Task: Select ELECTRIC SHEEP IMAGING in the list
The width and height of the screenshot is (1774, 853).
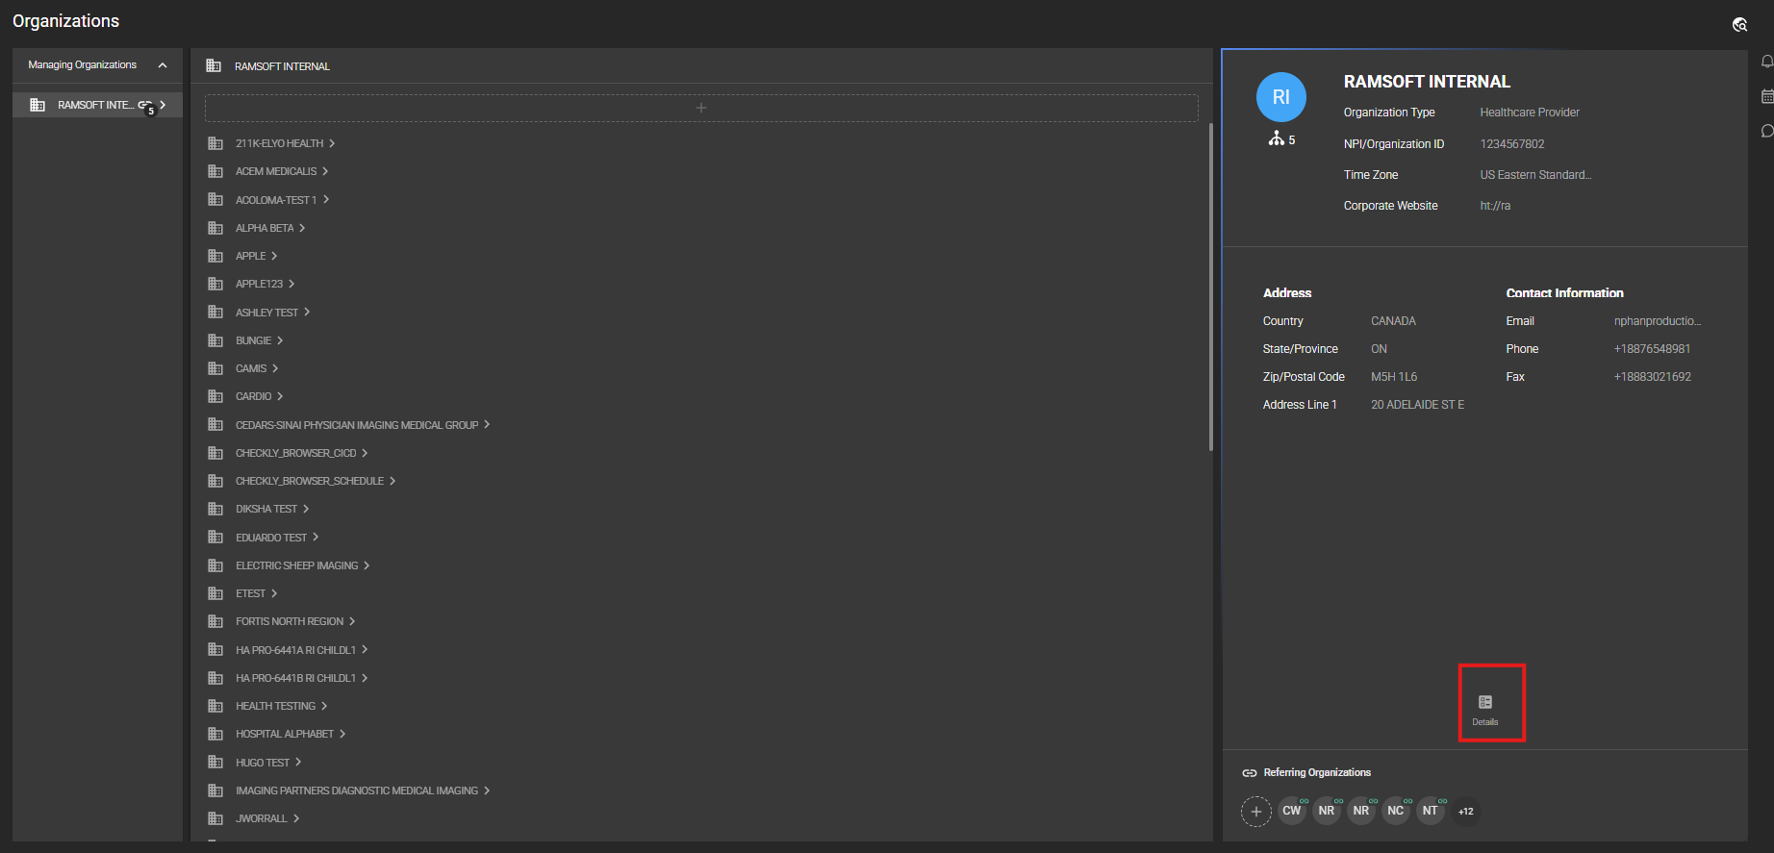Action: click(296, 565)
